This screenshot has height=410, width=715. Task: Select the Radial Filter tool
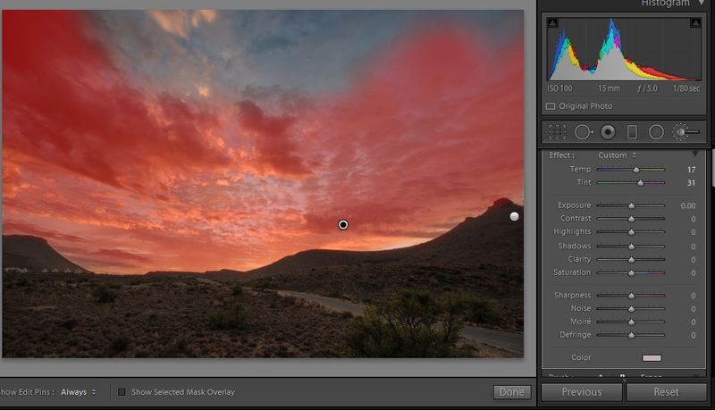point(656,132)
